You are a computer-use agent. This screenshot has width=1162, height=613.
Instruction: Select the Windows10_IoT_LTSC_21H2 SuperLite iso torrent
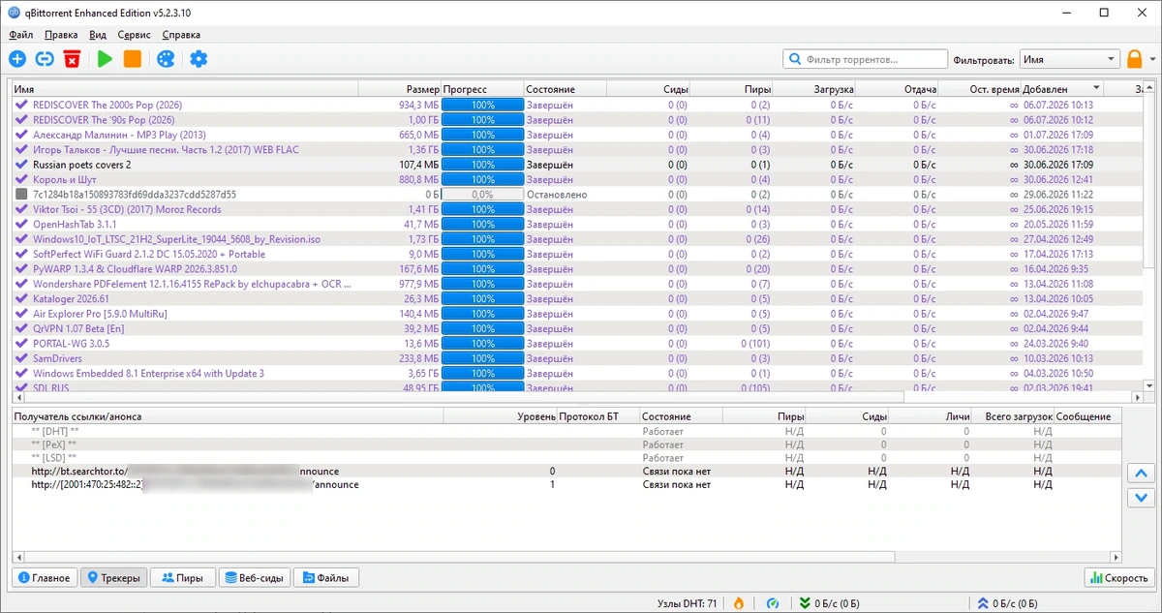click(576, 239)
